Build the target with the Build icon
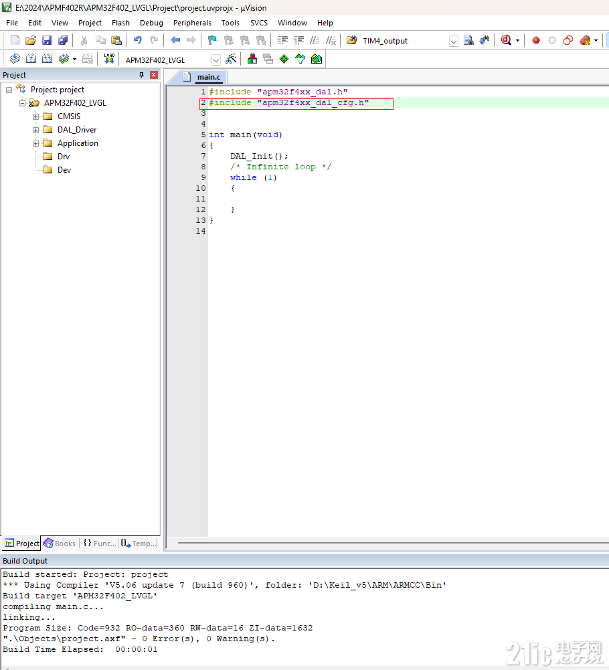Viewport: 609px width, 670px height. (x=31, y=59)
